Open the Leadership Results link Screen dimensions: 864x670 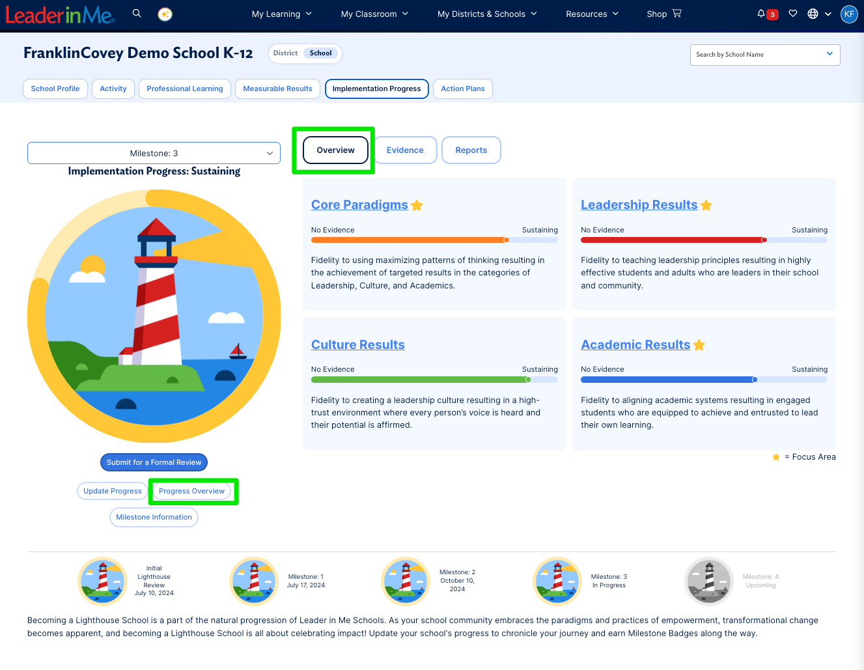639,205
